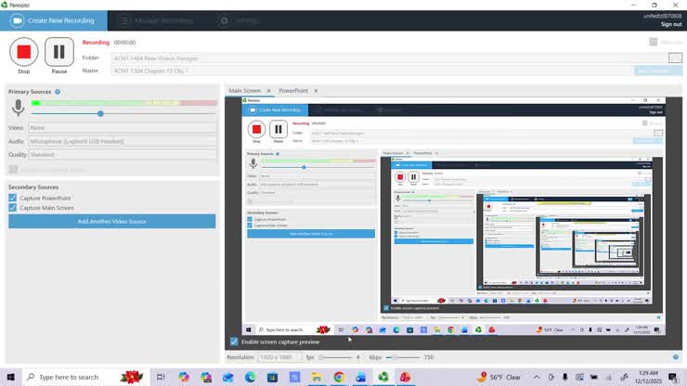Open the Settings tab with gear icon

(x=239, y=20)
